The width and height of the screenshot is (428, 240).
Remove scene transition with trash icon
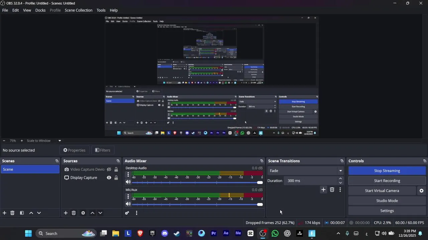[332, 190]
